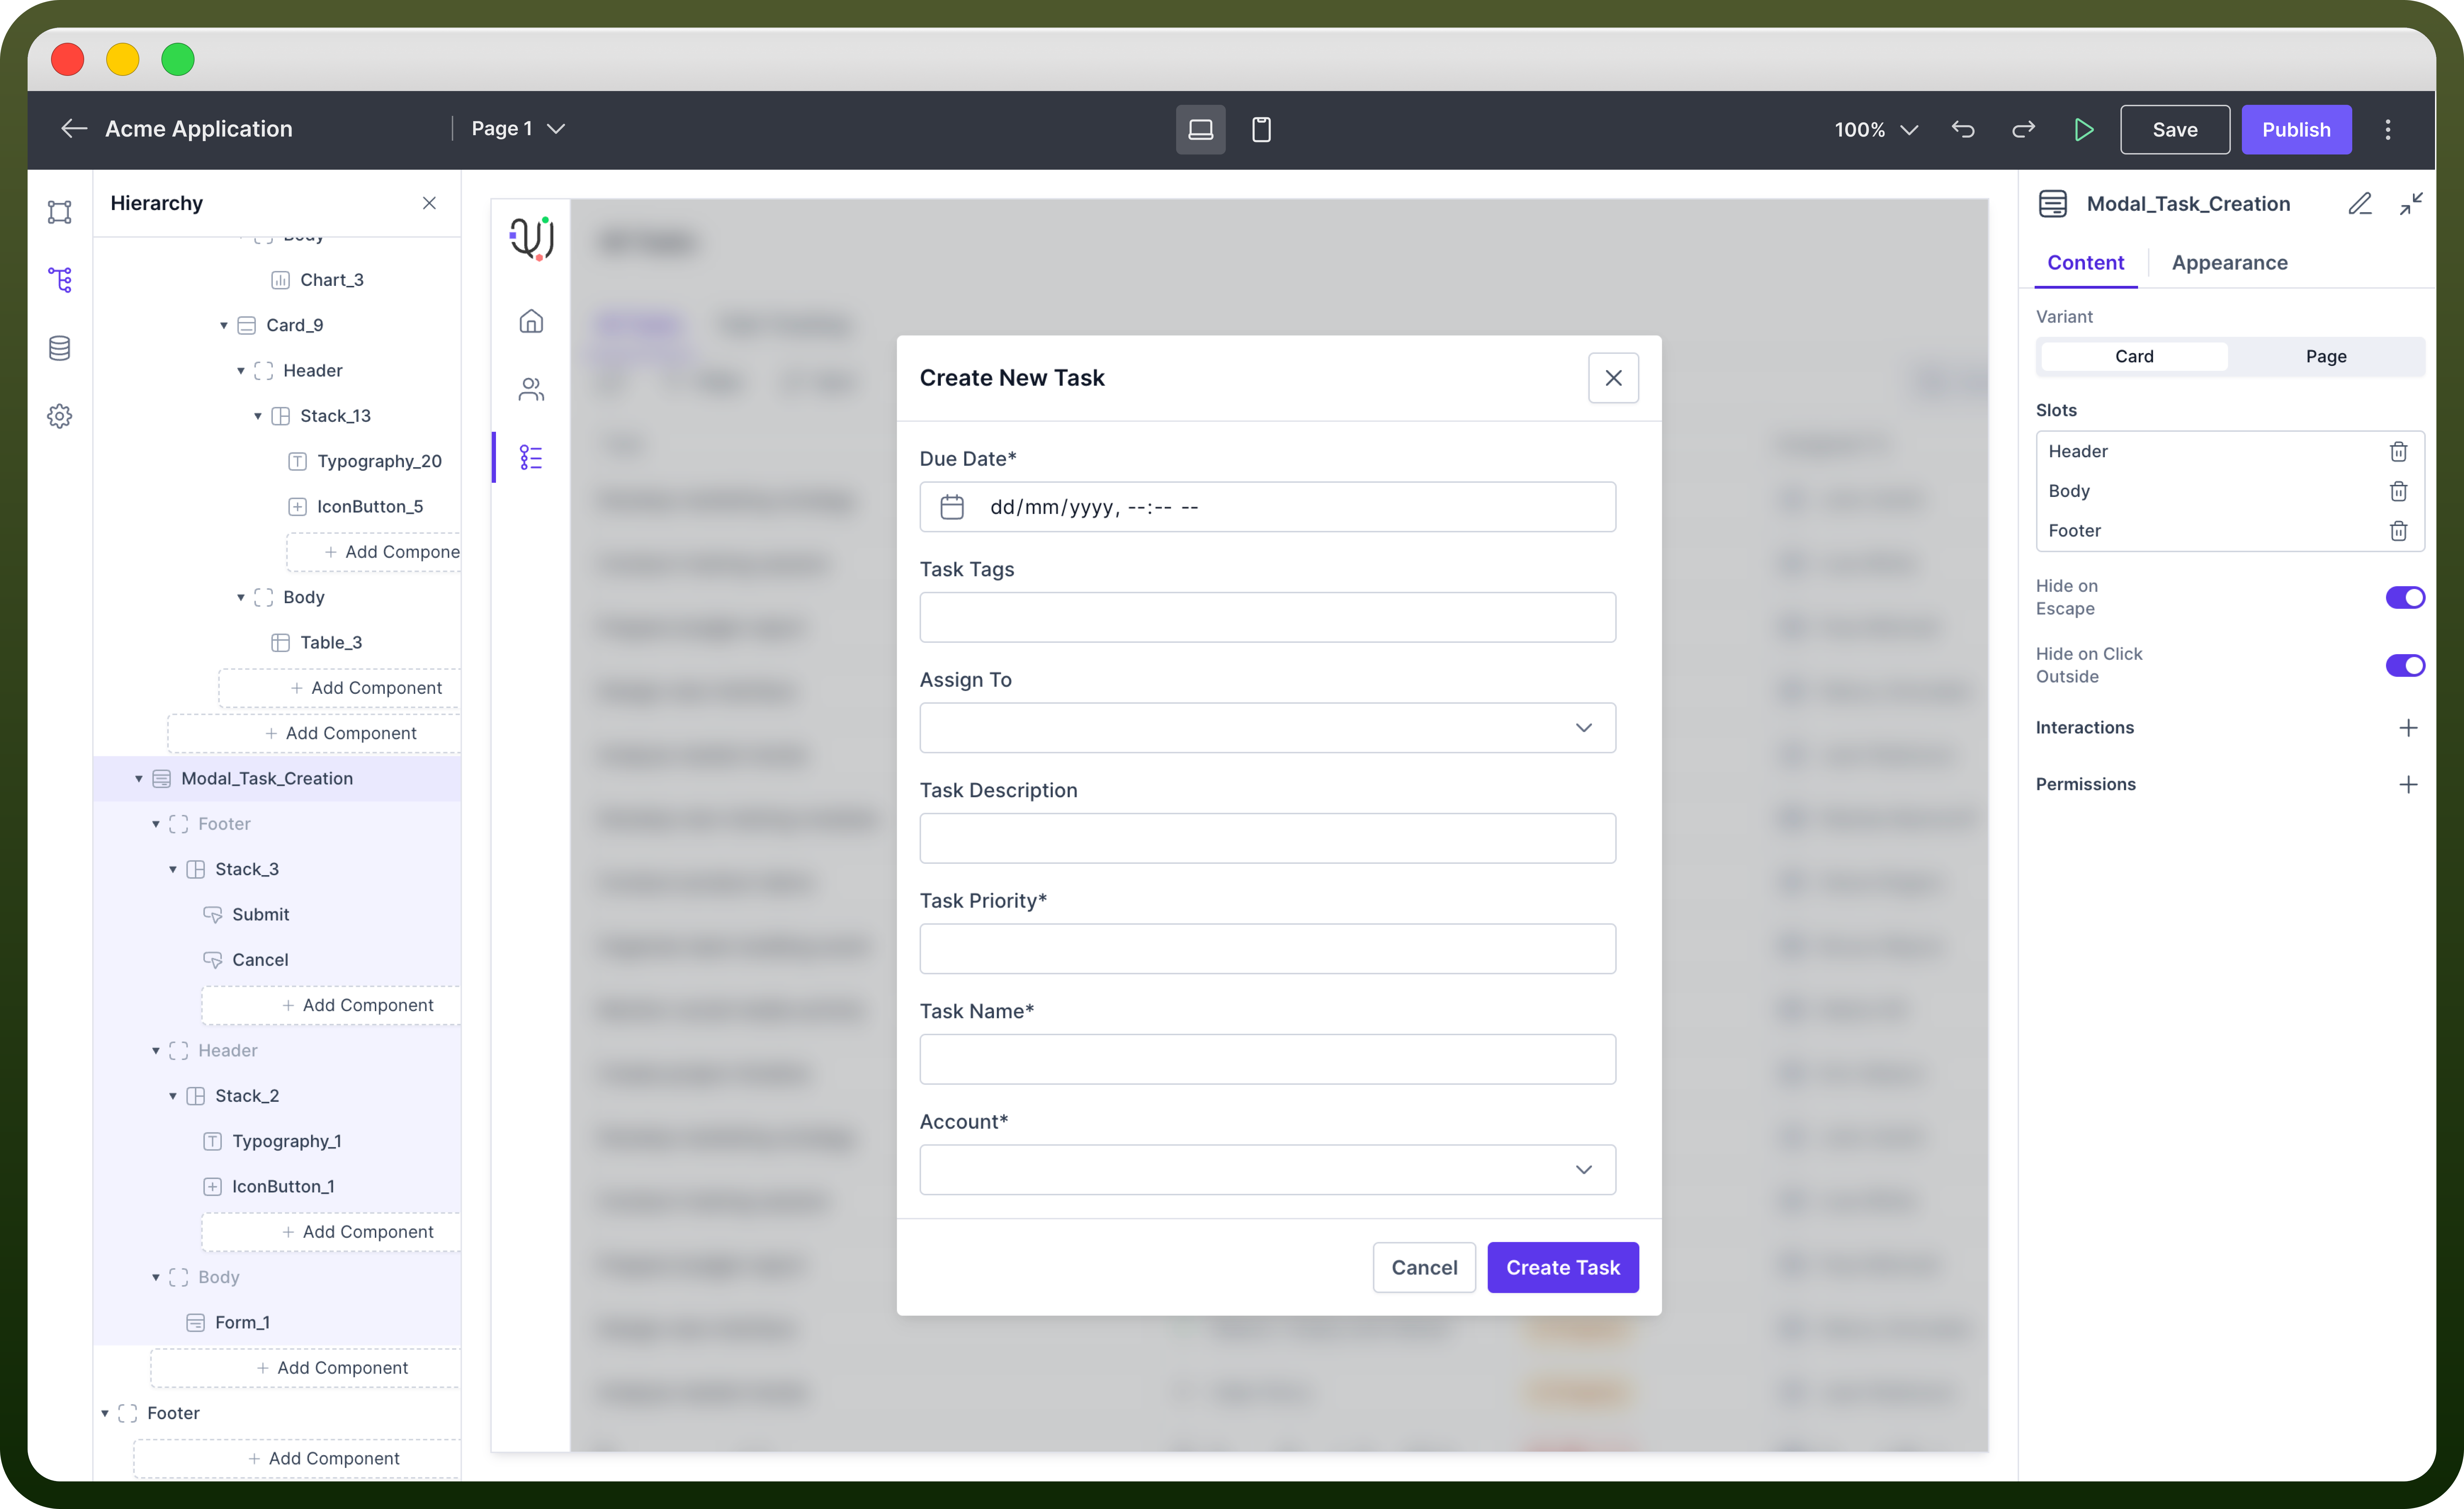Select Table_3 in the hierarchy
This screenshot has width=2464, height=1509.
(x=331, y=643)
